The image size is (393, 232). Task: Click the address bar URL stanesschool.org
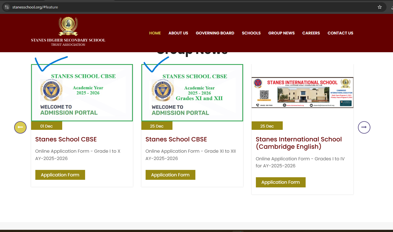35,7
